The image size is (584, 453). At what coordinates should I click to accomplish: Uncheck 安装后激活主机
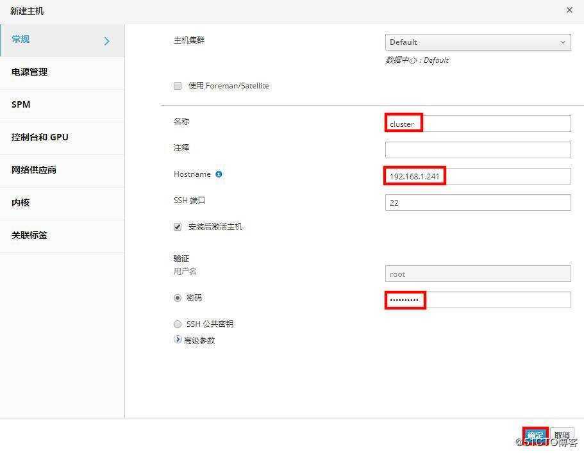click(178, 226)
